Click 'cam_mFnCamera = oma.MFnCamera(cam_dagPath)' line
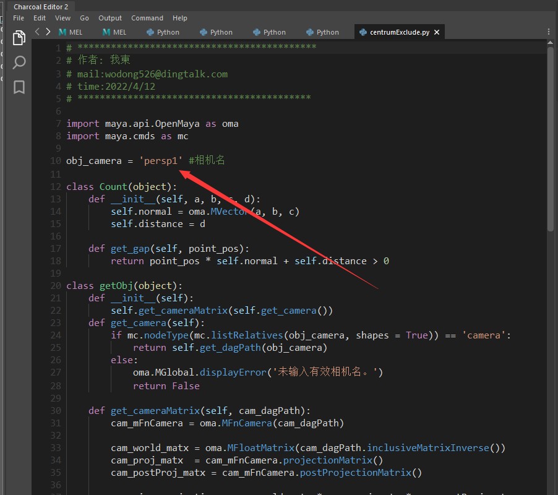558x495 pixels. [228, 423]
